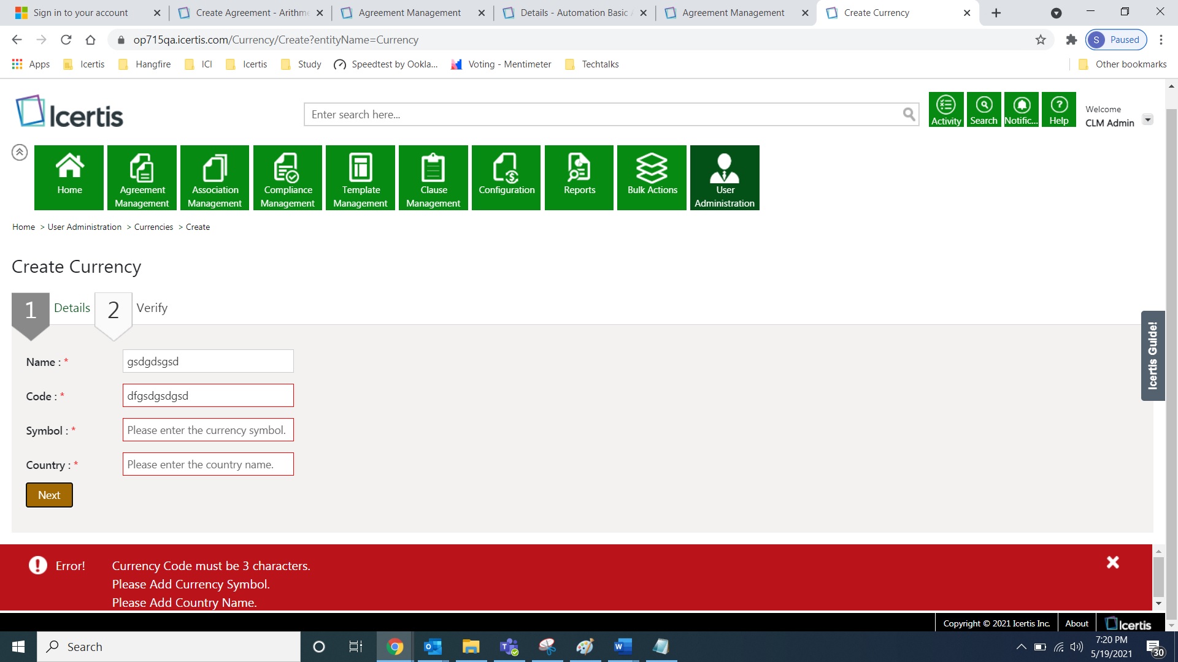Viewport: 1178px width, 662px height.
Task: Collapse navigation tiles with double-chevron icon
Action: click(20, 152)
